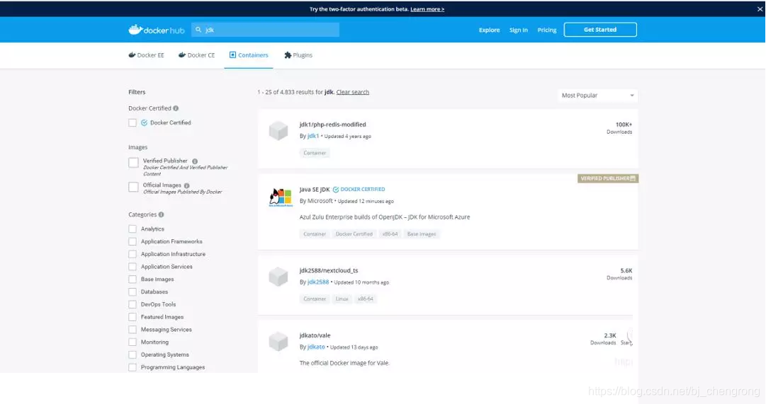
Task: Enable the Docker Certified filter checkbox
Action: click(x=133, y=123)
